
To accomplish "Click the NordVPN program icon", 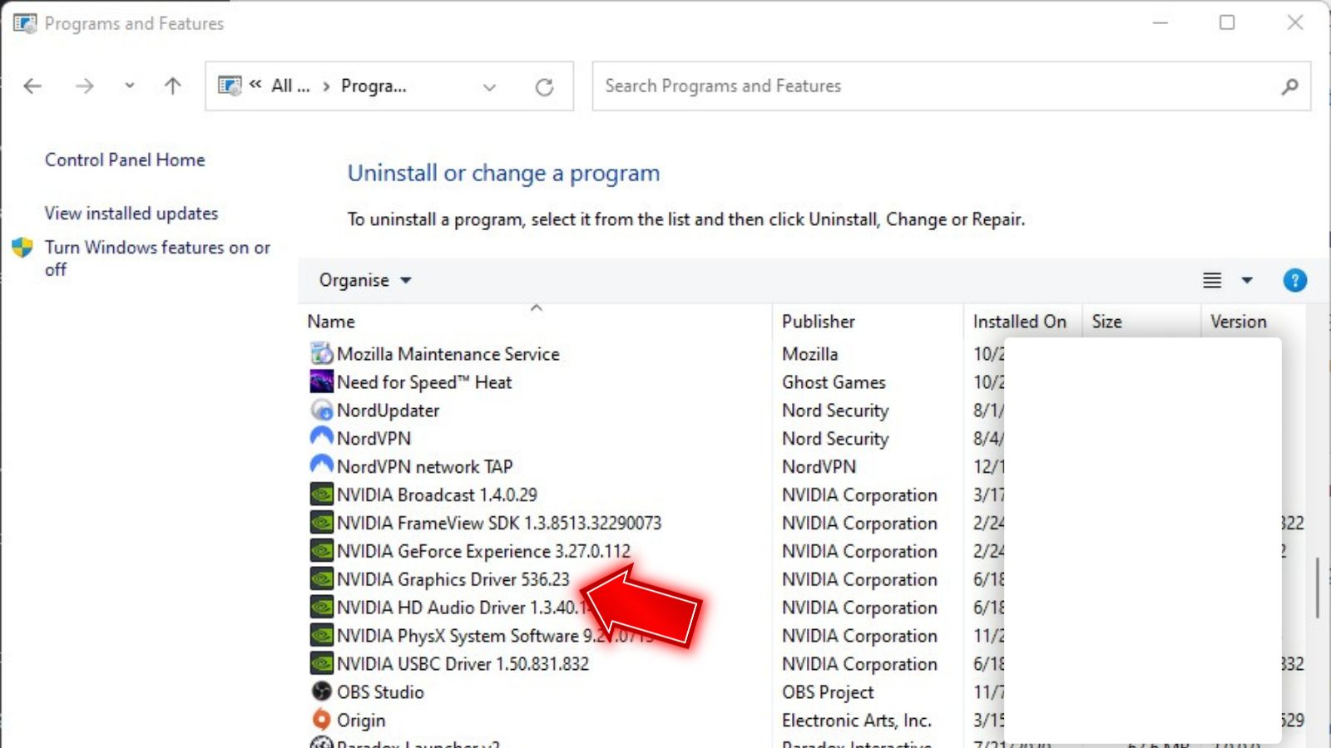I will 321,437.
